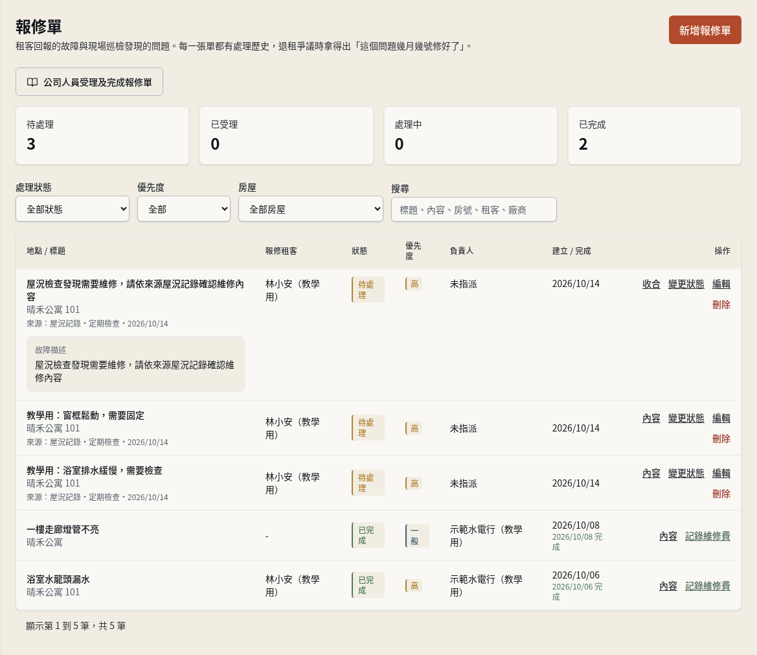Viewport: 757px width, 655px height.
Task: Click 刪除 for the 屋況檢查發現需要維修 row
Action: click(721, 305)
